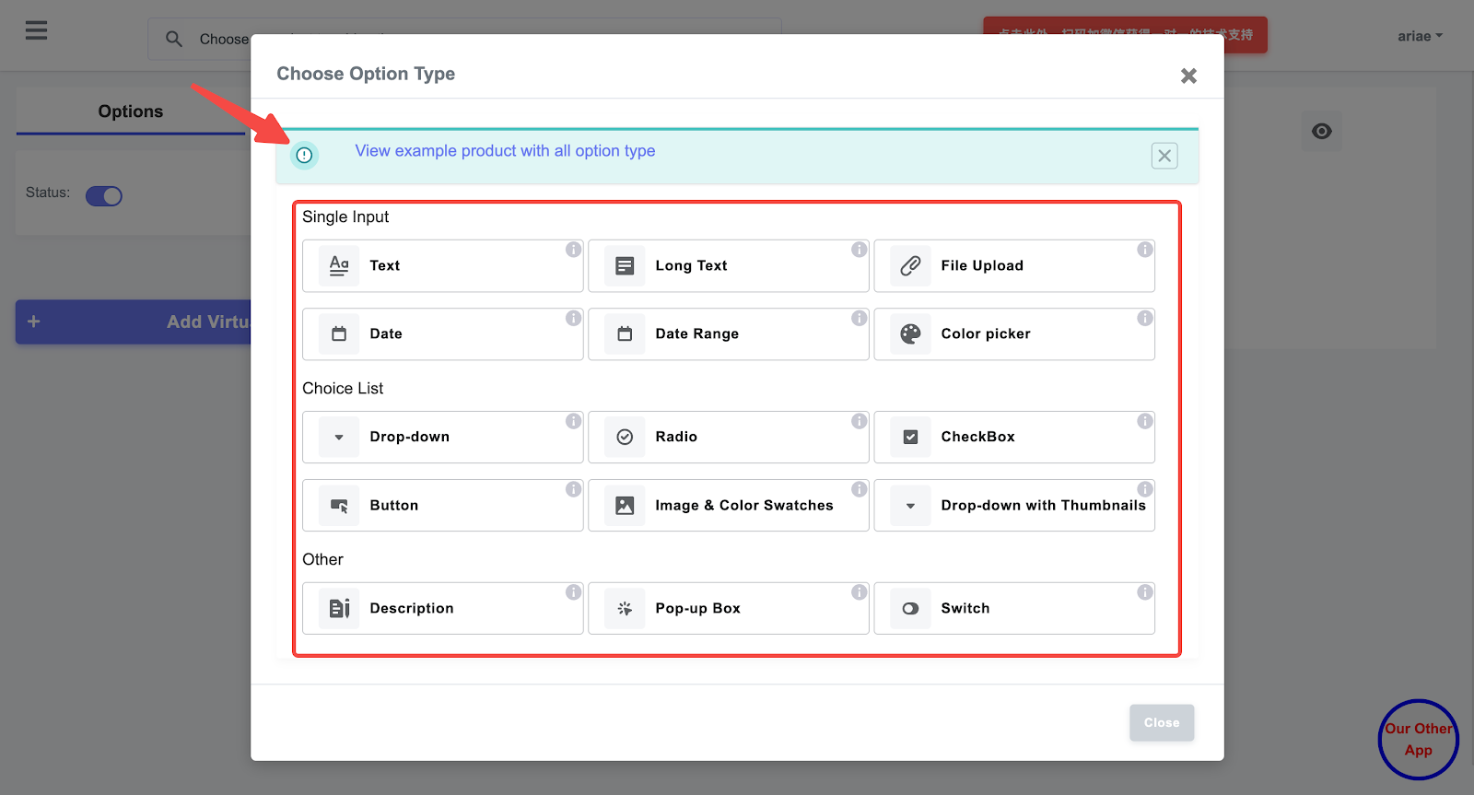Choose the Image & Color Swatches icon
The image size is (1474, 795).
[x=625, y=506]
